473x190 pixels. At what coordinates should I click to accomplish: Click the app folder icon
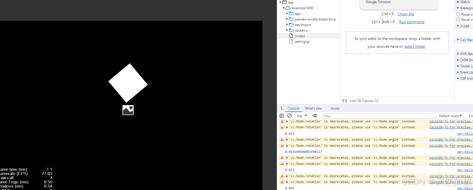tap(291, 13)
